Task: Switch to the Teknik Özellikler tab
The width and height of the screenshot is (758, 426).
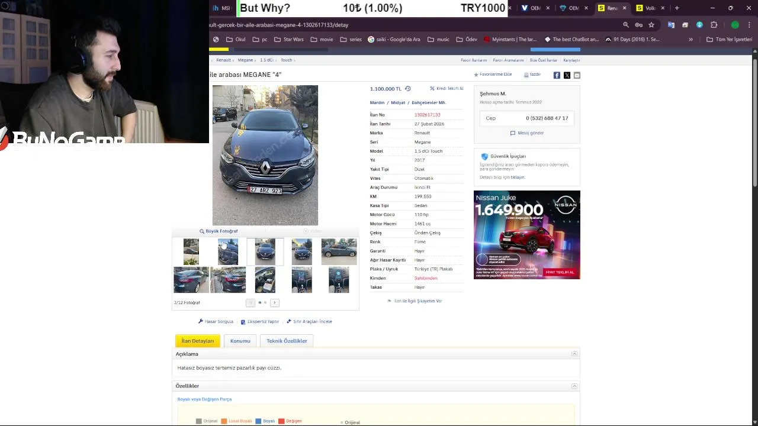Action: coord(287,341)
